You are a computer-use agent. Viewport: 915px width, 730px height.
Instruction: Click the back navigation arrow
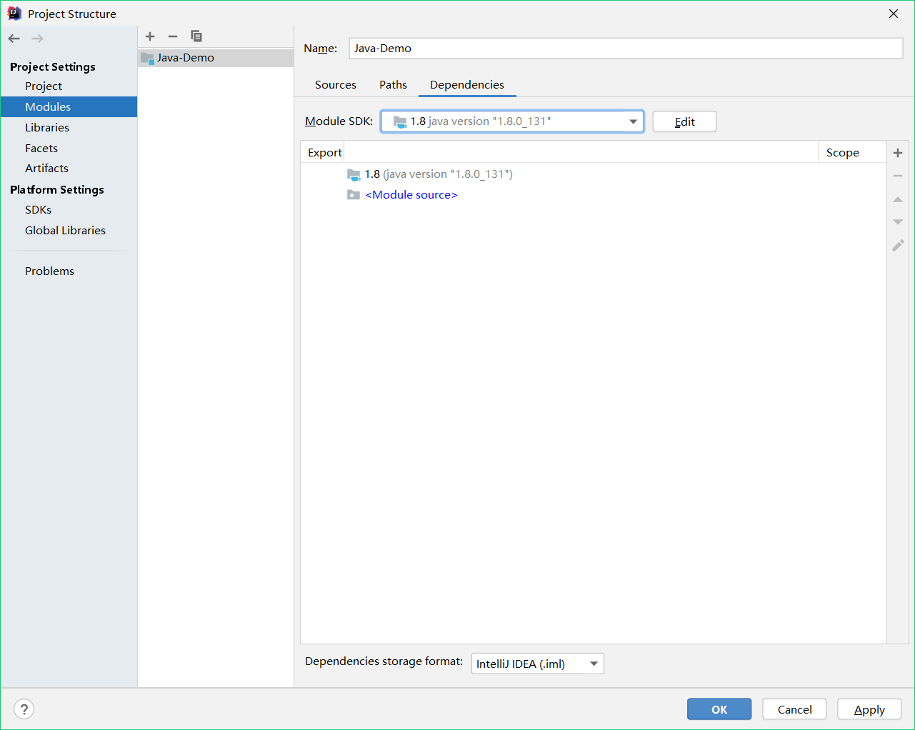(14, 39)
